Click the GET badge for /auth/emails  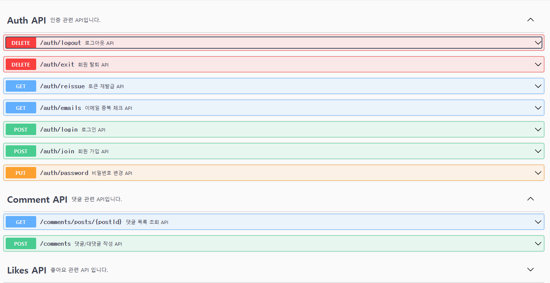(21, 108)
